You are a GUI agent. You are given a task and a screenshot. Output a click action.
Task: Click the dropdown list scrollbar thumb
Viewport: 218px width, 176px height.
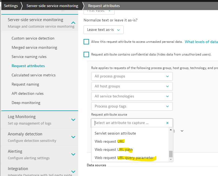pos(171,154)
